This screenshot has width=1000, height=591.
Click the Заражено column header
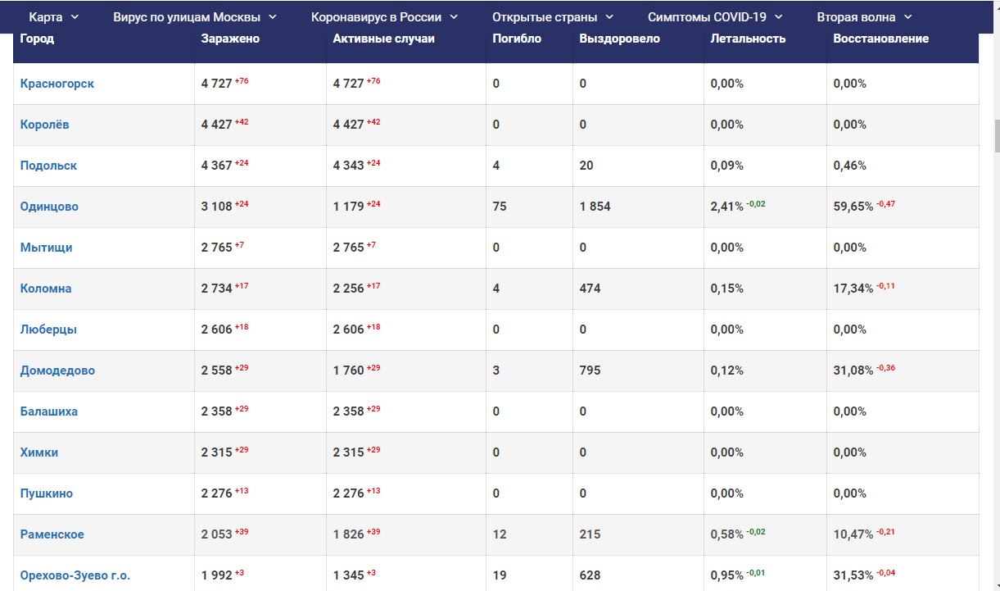click(230, 39)
